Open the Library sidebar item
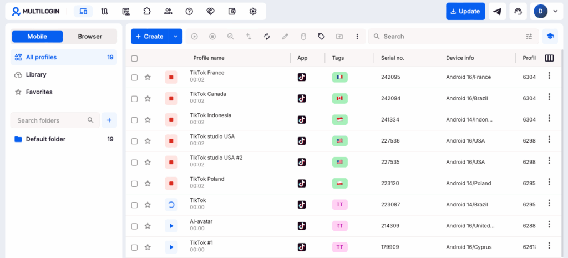Viewport: 568px width, 258px height. pos(64,75)
